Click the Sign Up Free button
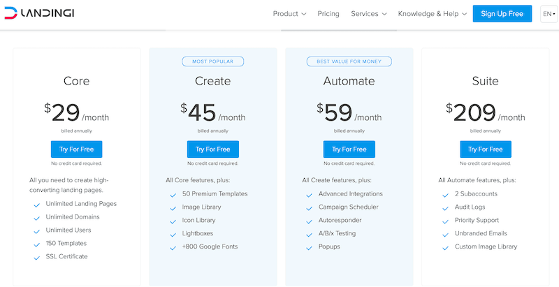The image size is (559, 287). (502, 13)
